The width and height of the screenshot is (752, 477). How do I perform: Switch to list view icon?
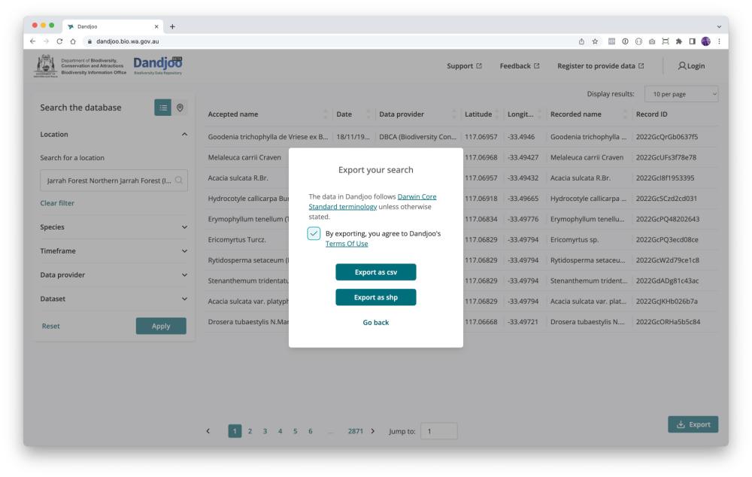pyautogui.click(x=162, y=108)
